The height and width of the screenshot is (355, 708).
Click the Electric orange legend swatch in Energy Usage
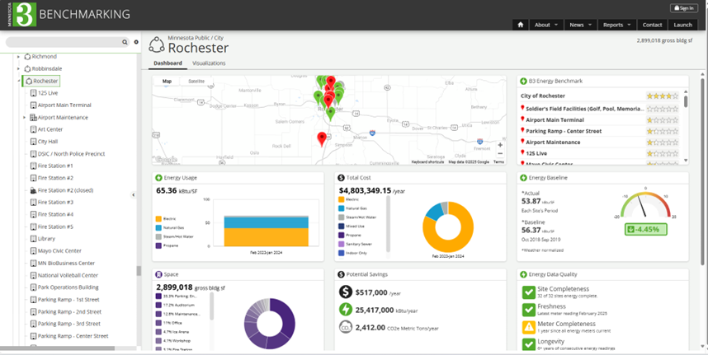158,218
